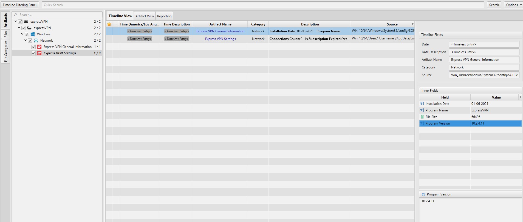Open the Timeline Filtering Panel
The height and width of the screenshot is (222, 523).
click(19, 5)
